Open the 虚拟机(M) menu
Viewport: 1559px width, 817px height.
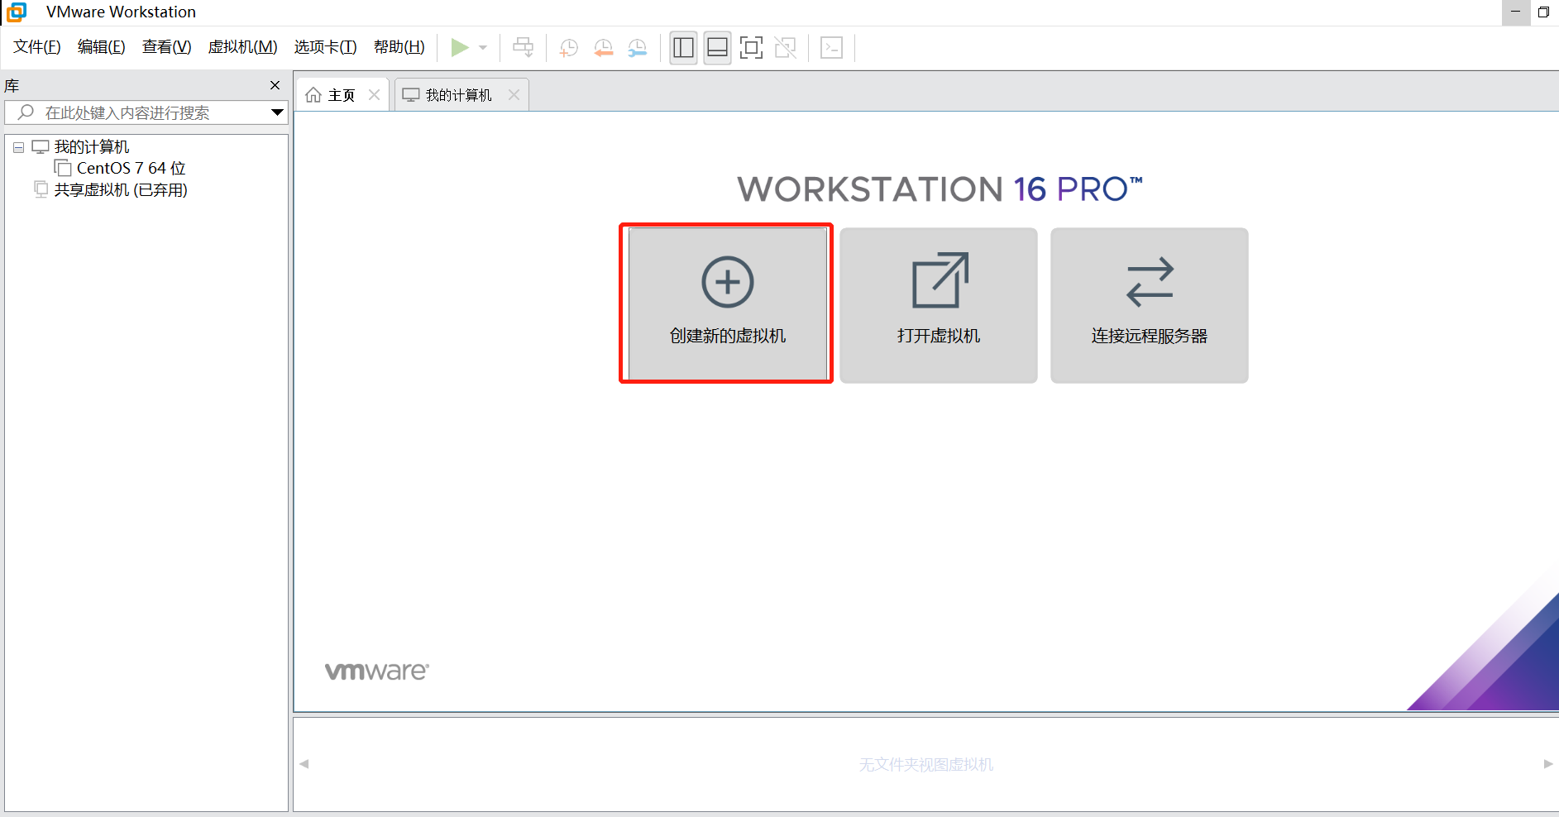[242, 47]
